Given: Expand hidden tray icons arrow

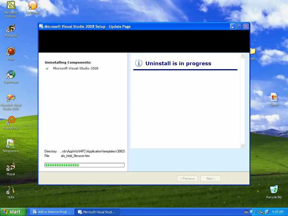Looking at the screenshot, I should (x=251, y=212).
